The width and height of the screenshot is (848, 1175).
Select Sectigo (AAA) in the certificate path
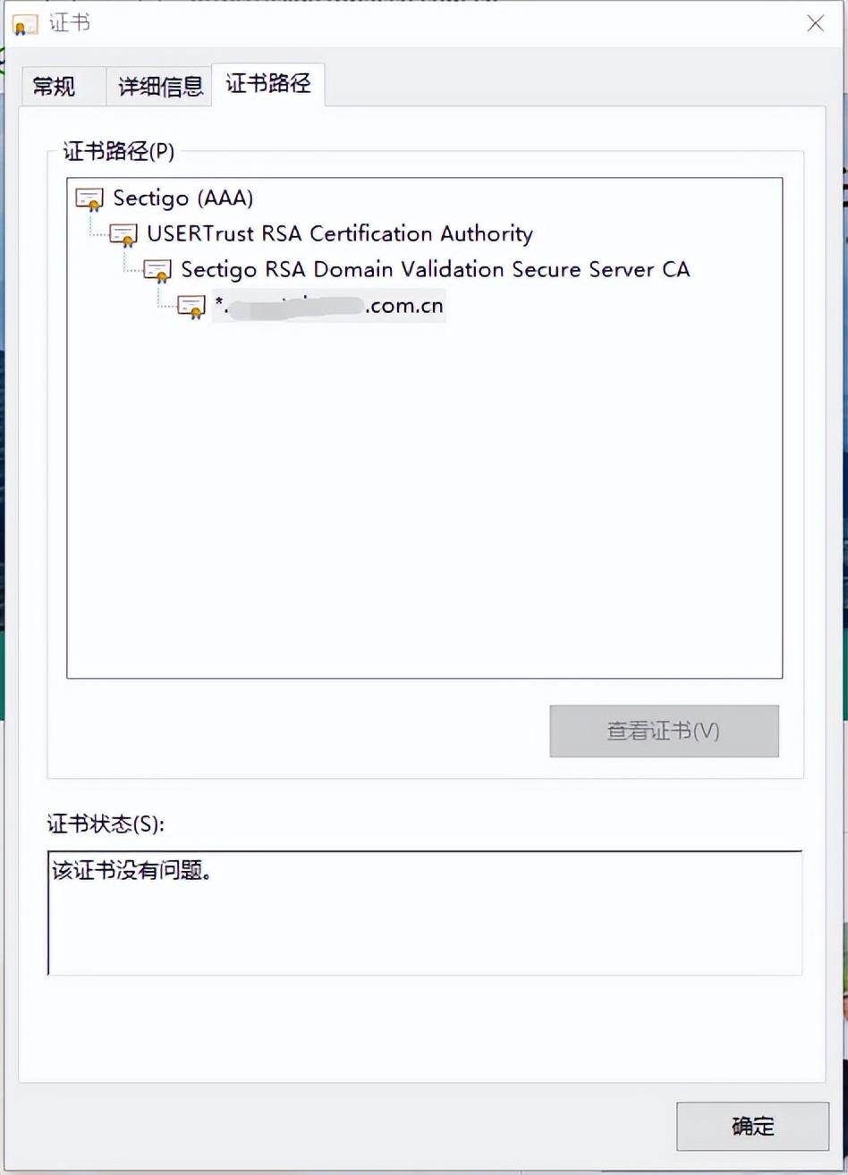click(x=183, y=198)
